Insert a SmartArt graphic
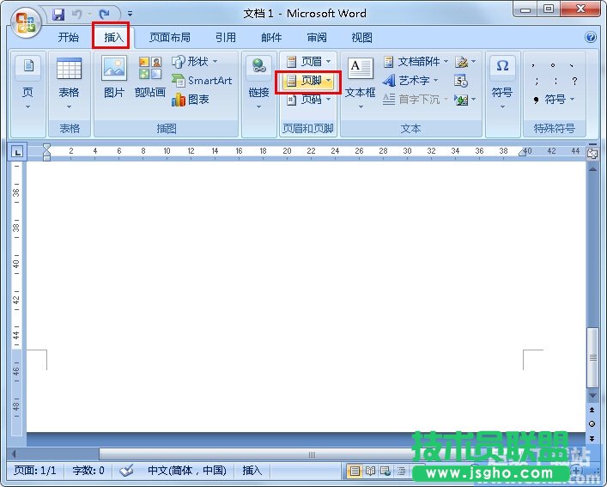 coord(202,81)
